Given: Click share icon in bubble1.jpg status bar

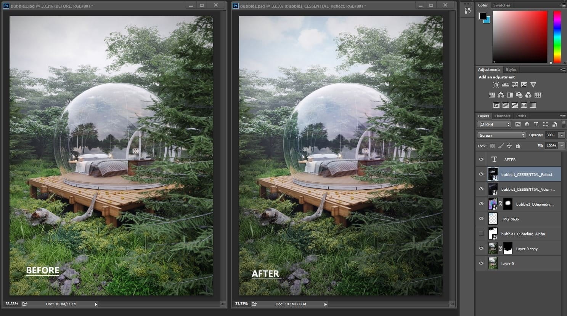Looking at the screenshot, I should pos(25,304).
